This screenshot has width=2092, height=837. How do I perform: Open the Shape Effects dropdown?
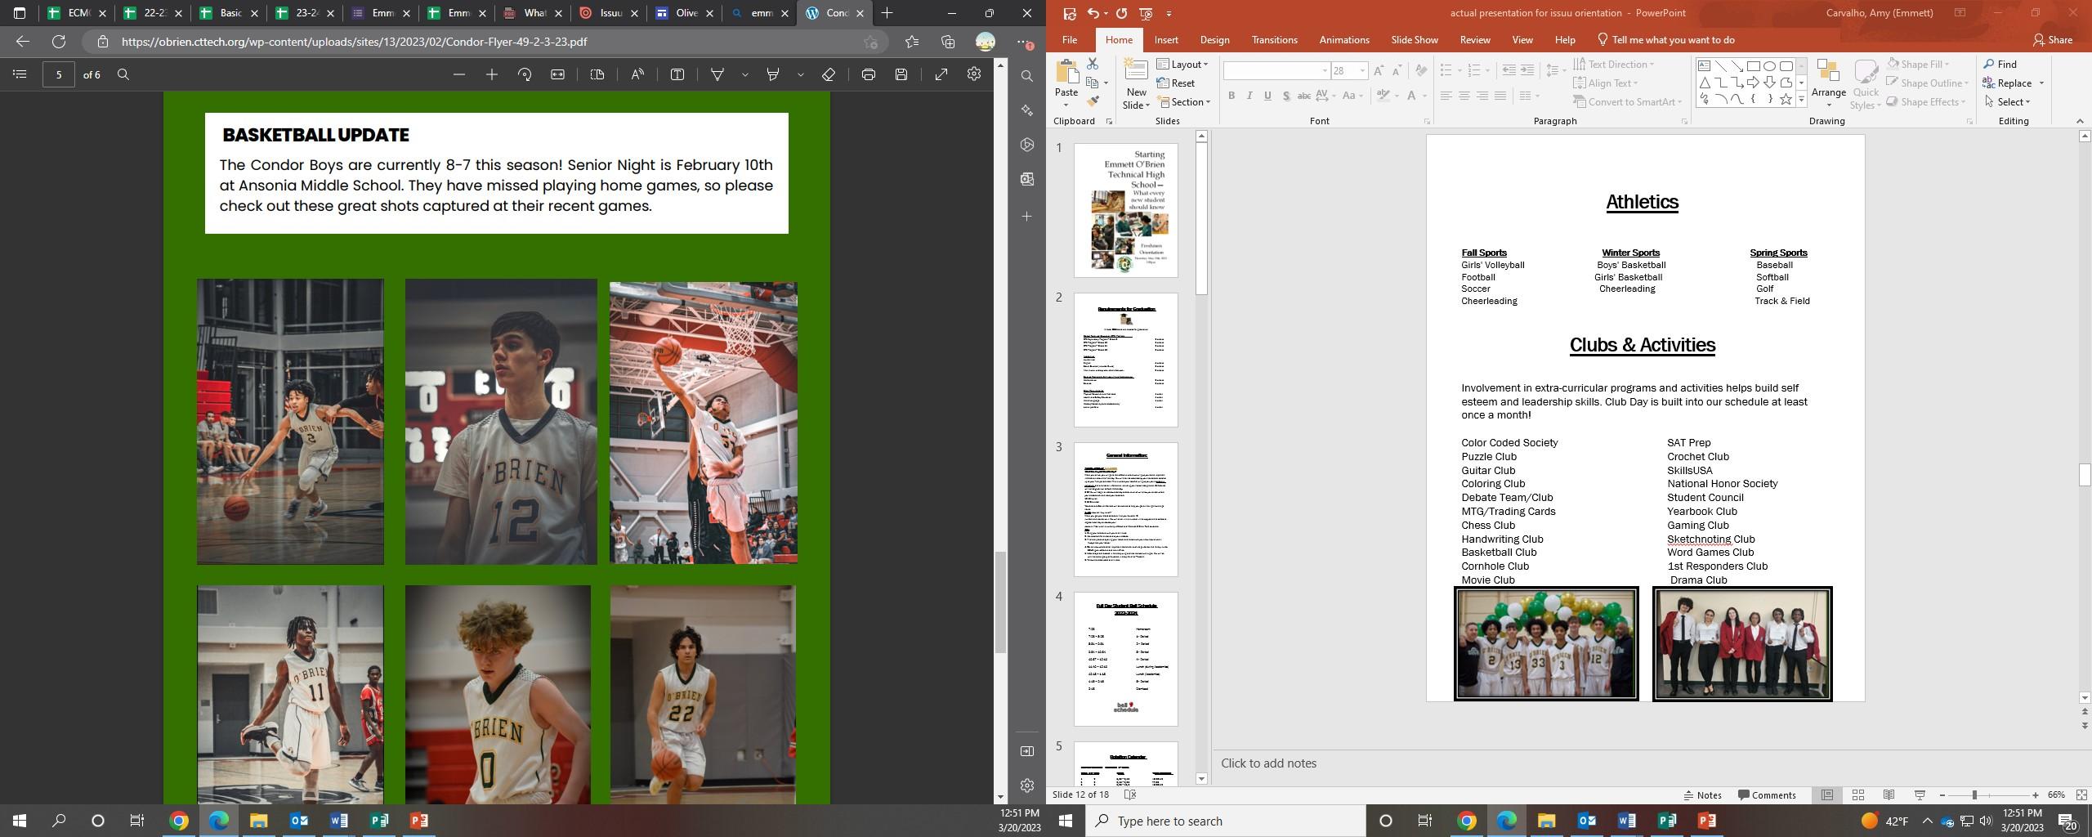[x=1926, y=102]
